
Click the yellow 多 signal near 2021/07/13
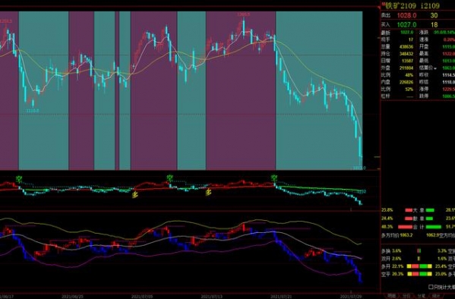tap(208, 192)
